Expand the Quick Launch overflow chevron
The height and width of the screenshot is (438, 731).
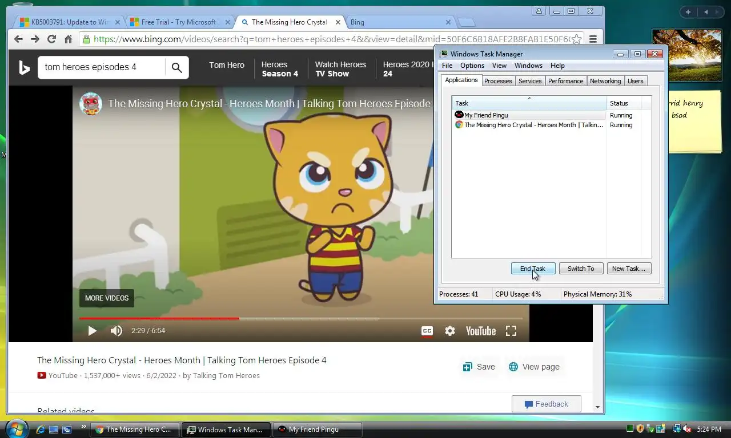pos(83,426)
